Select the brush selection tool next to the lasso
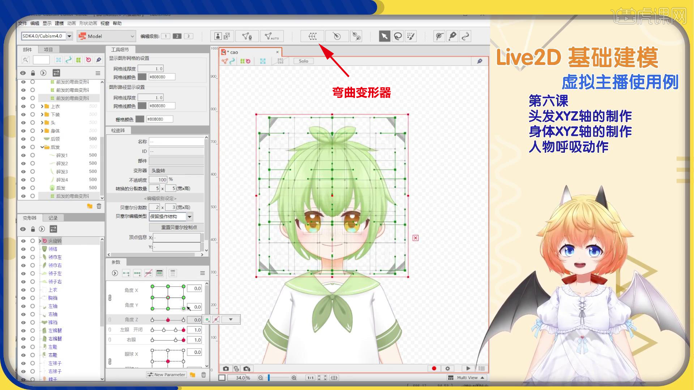This screenshot has height=390, width=694. [x=411, y=36]
